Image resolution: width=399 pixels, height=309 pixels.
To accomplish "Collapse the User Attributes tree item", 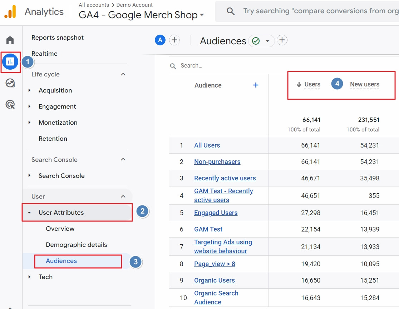I will pyautogui.click(x=30, y=213).
